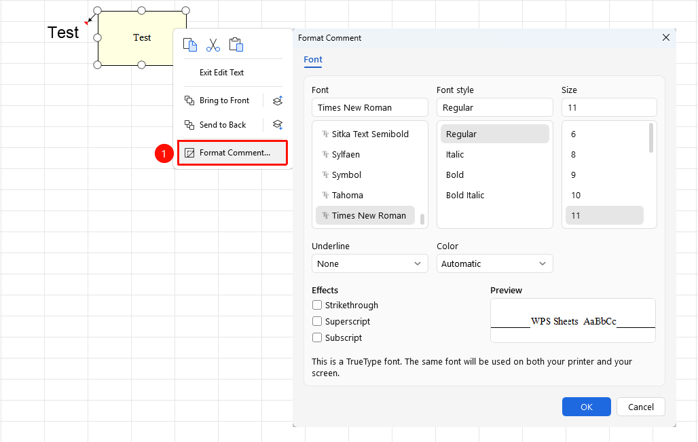Click the Test text inside the comment box
This screenshot has width=698, height=442.
(x=142, y=37)
